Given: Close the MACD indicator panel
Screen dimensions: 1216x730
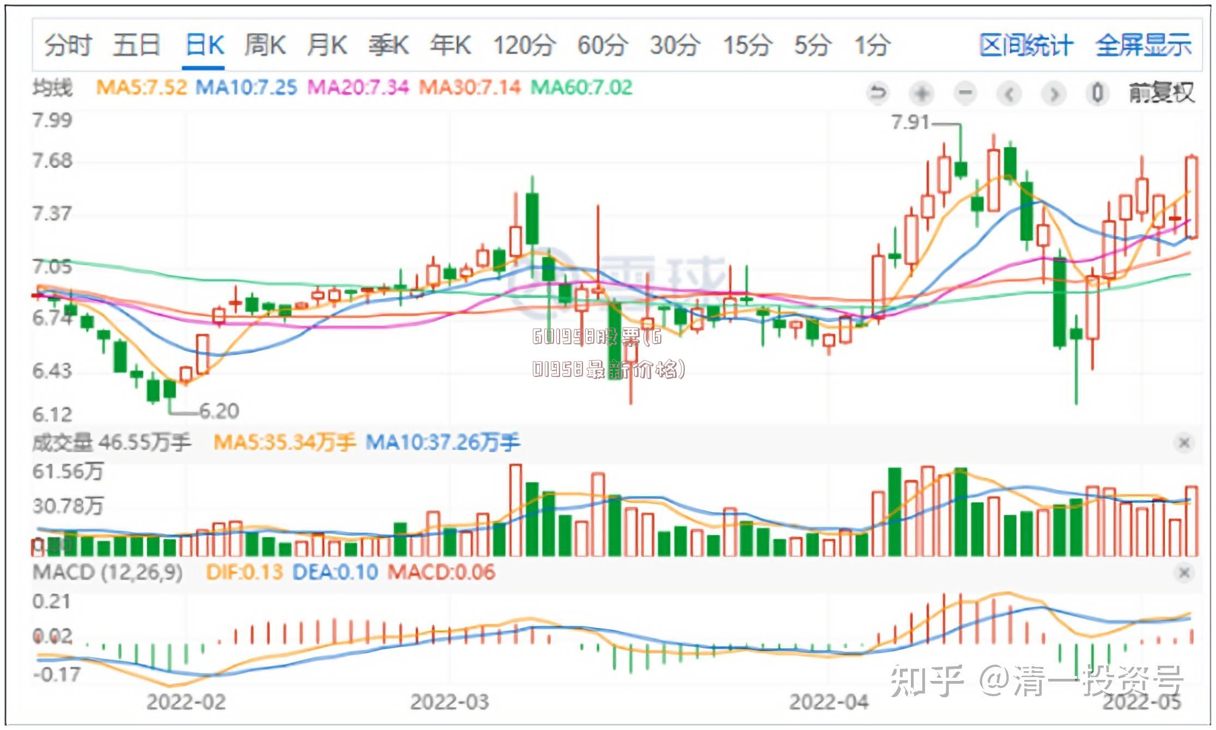Looking at the screenshot, I should (x=1184, y=573).
